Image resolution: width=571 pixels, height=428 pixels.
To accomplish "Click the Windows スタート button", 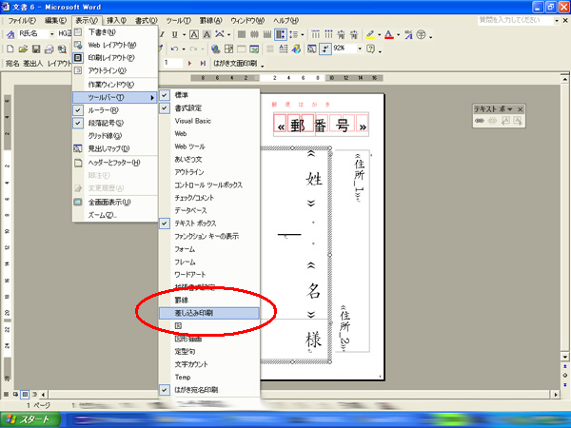I will (x=30, y=419).
